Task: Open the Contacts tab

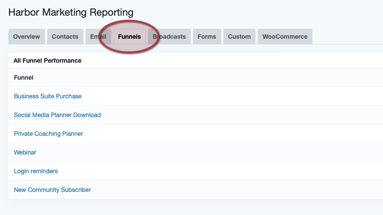Action: point(65,37)
